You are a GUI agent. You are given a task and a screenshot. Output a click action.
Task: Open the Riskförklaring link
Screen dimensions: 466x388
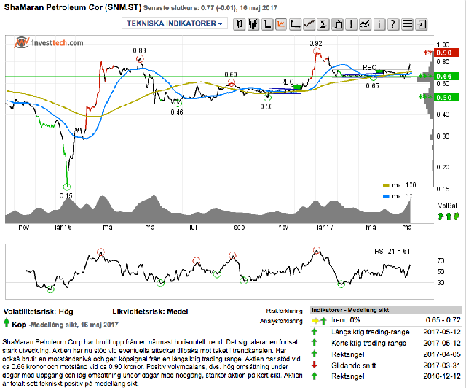[x=284, y=311]
